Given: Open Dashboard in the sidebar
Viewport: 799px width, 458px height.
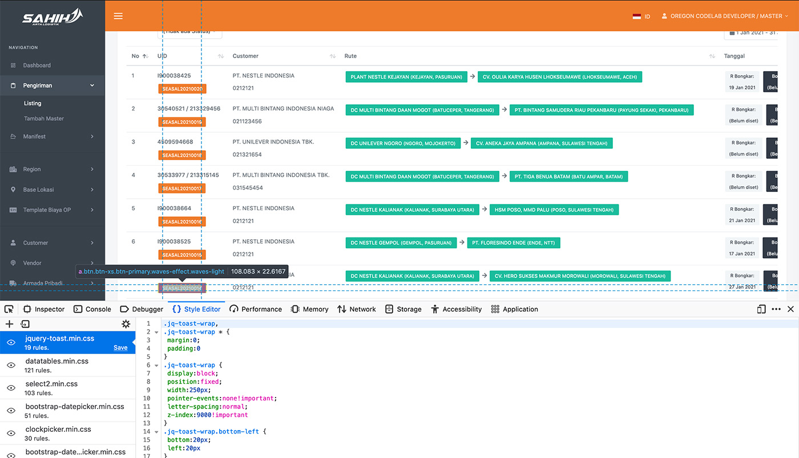Looking at the screenshot, I should tap(37, 66).
